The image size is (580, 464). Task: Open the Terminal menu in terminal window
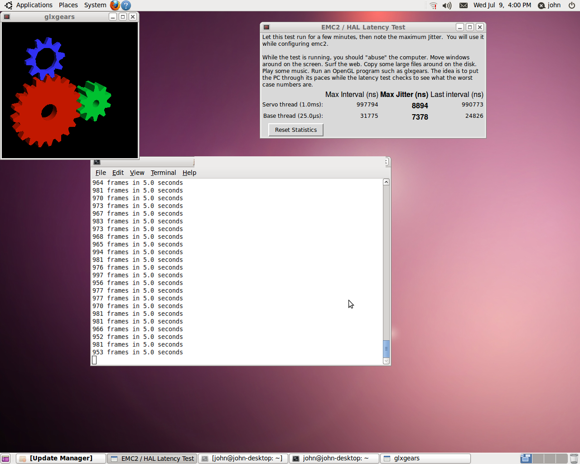pos(163,173)
